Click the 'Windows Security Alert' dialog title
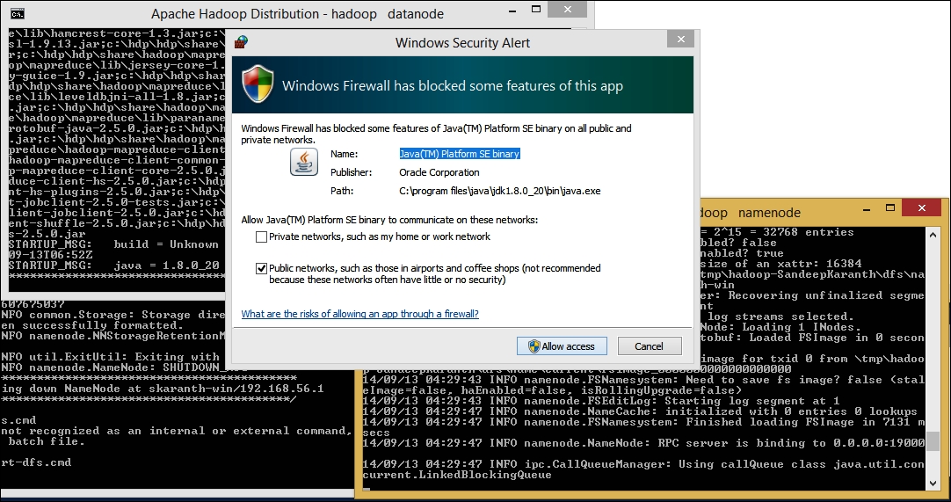The height and width of the screenshot is (502, 951). 463,43
